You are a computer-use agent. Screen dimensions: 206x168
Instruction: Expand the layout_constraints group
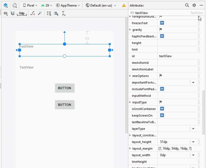[x=130, y=135]
